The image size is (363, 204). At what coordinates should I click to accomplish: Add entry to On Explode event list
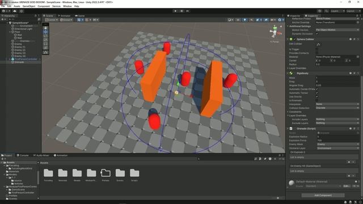coord(349,162)
